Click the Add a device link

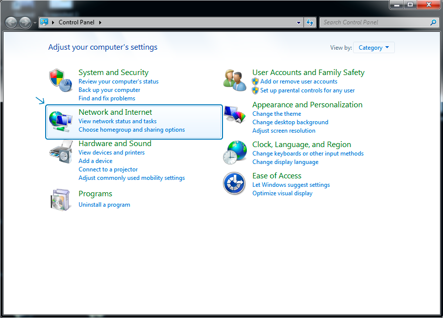pos(95,161)
